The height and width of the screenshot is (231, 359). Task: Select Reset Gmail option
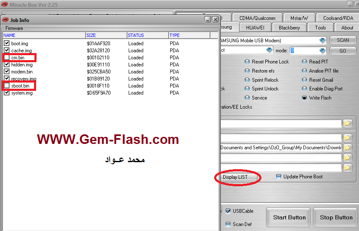point(304,80)
